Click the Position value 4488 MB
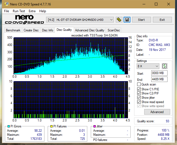 163,135
